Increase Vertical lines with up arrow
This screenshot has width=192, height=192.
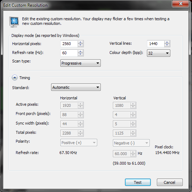click(x=167, y=42)
